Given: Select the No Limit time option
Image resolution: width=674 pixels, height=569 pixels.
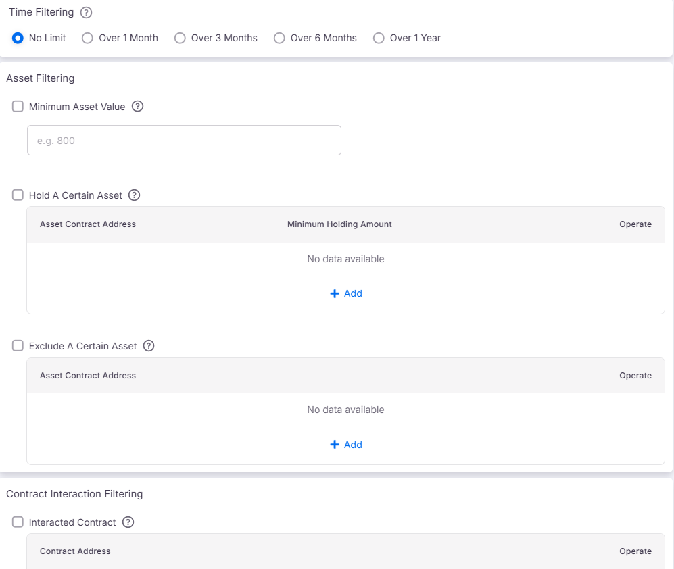Looking at the screenshot, I should [18, 38].
